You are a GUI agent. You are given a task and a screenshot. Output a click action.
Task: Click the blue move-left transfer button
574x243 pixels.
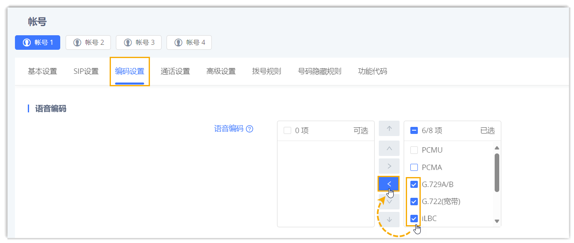[x=388, y=184]
